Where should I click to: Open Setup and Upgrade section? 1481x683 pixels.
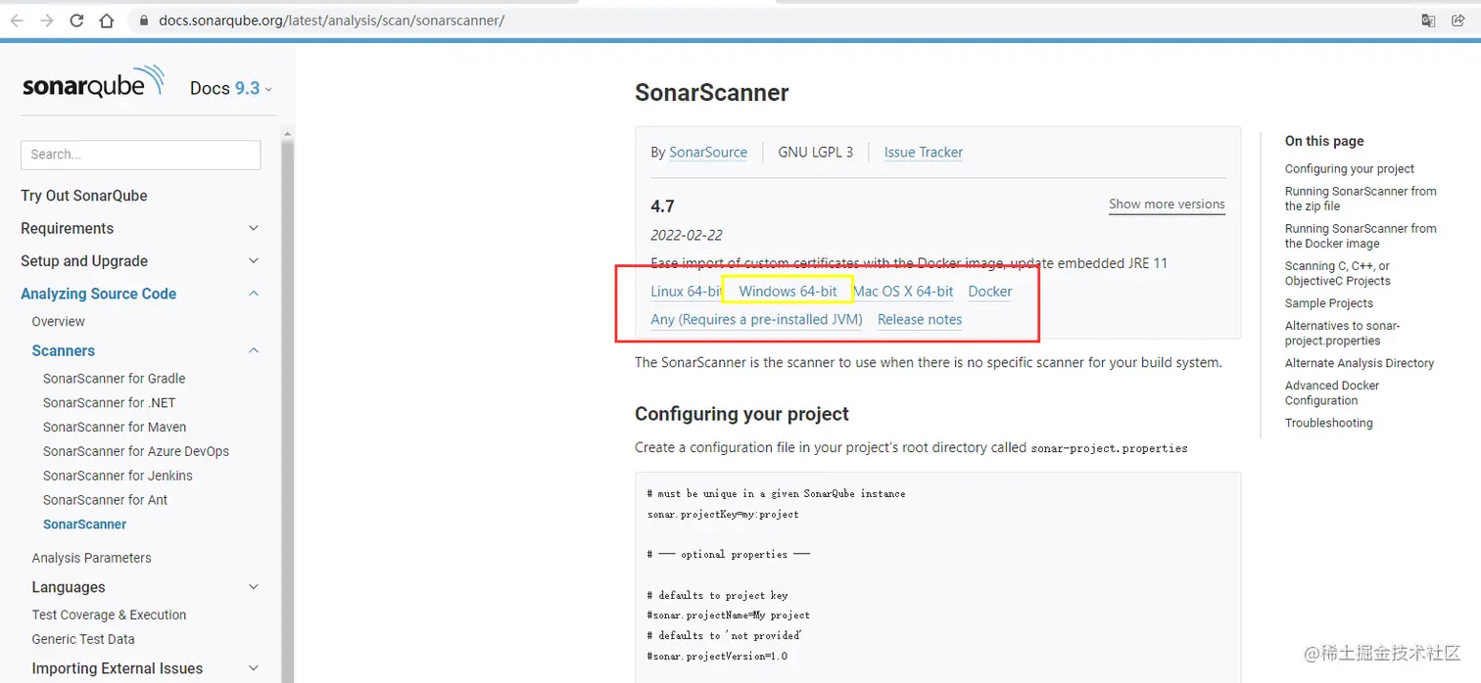point(84,261)
